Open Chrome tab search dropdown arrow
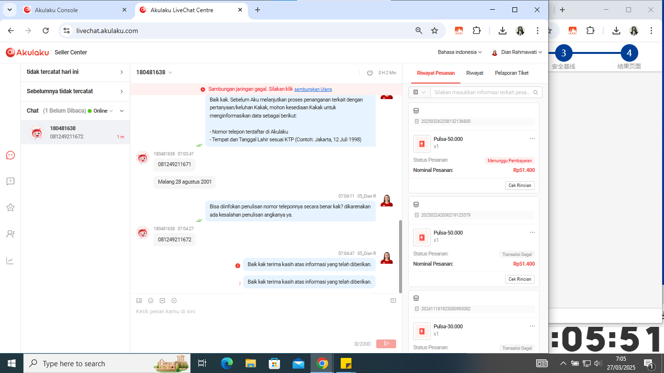This screenshot has height=373, width=664. (10, 10)
